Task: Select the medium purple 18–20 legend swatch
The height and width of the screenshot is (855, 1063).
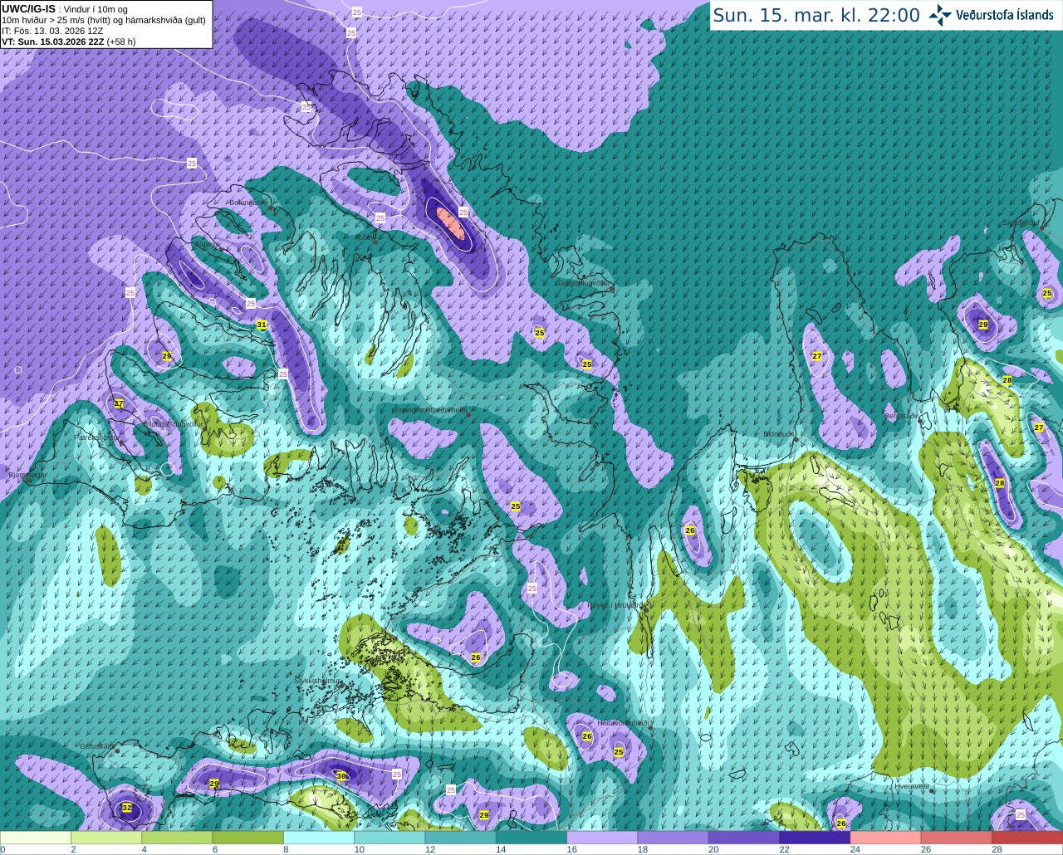Action: pyautogui.click(x=674, y=838)
